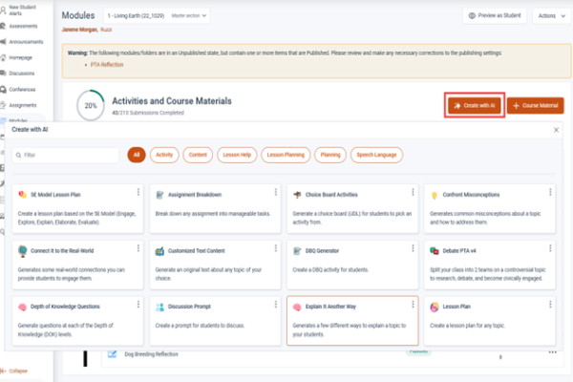Open options menu for Choice Board Activities
Image resolution: width=573 pixels, height=382 pixels.
413,192
